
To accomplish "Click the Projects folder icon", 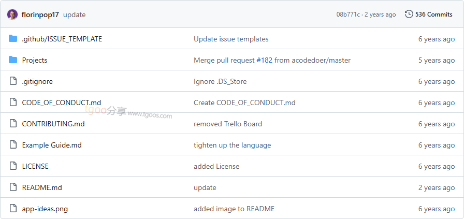I will pyautogui.click(x=13, y=60).
